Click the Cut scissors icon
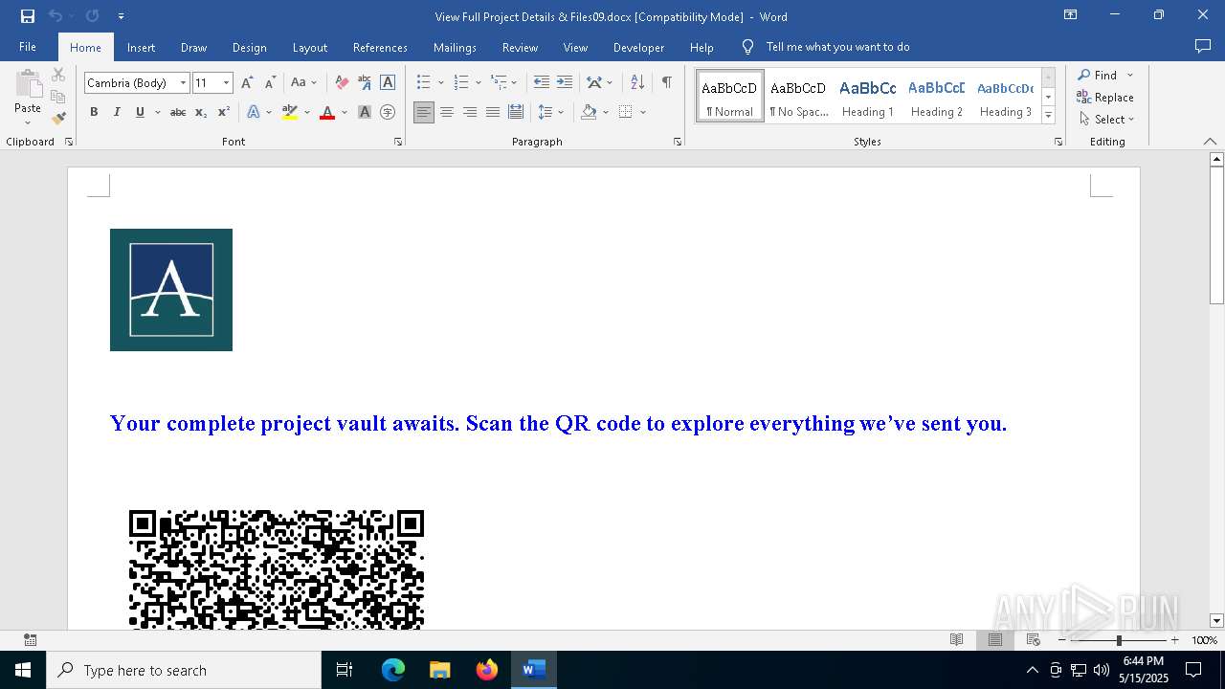The height and width of the screenshot is (689, 1225). (58, 75)
